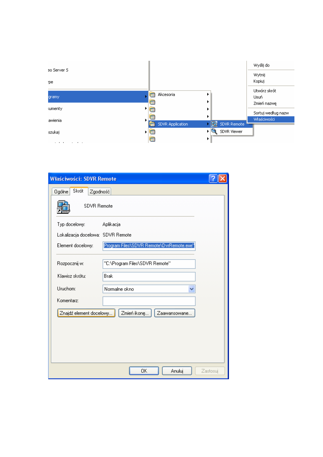The height and width of the screenshot is (457, 323).
Task: Click the SDVR Remote shortcut icon in dialog
Action: click(x=63, y=206)
